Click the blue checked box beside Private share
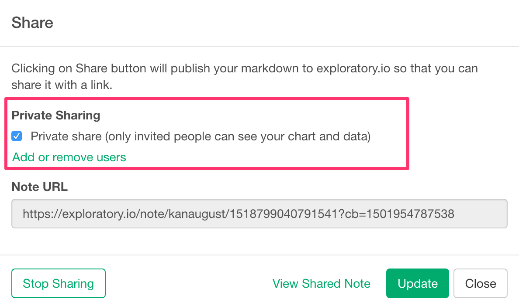 (x=17, y=137)
